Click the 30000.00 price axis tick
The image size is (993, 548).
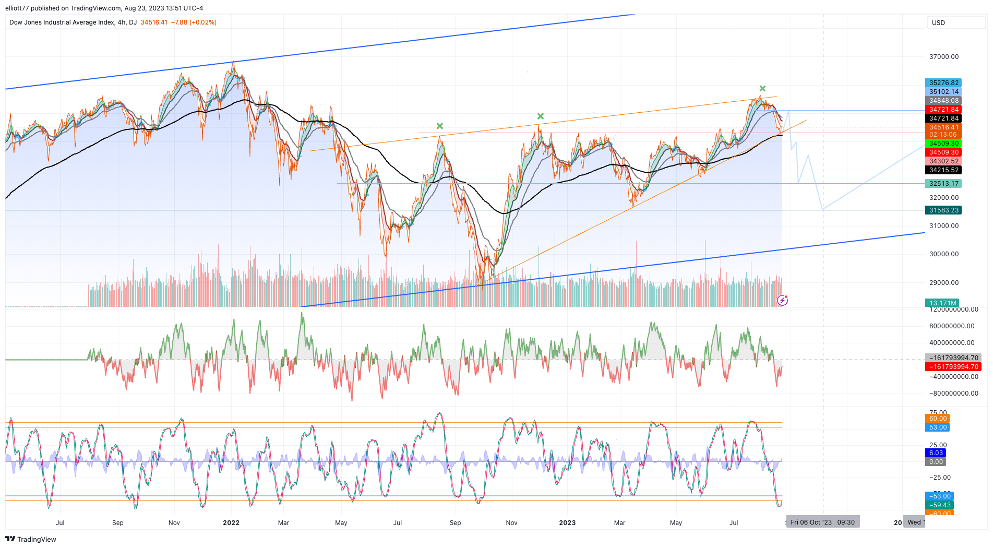[x=944, y=254]
